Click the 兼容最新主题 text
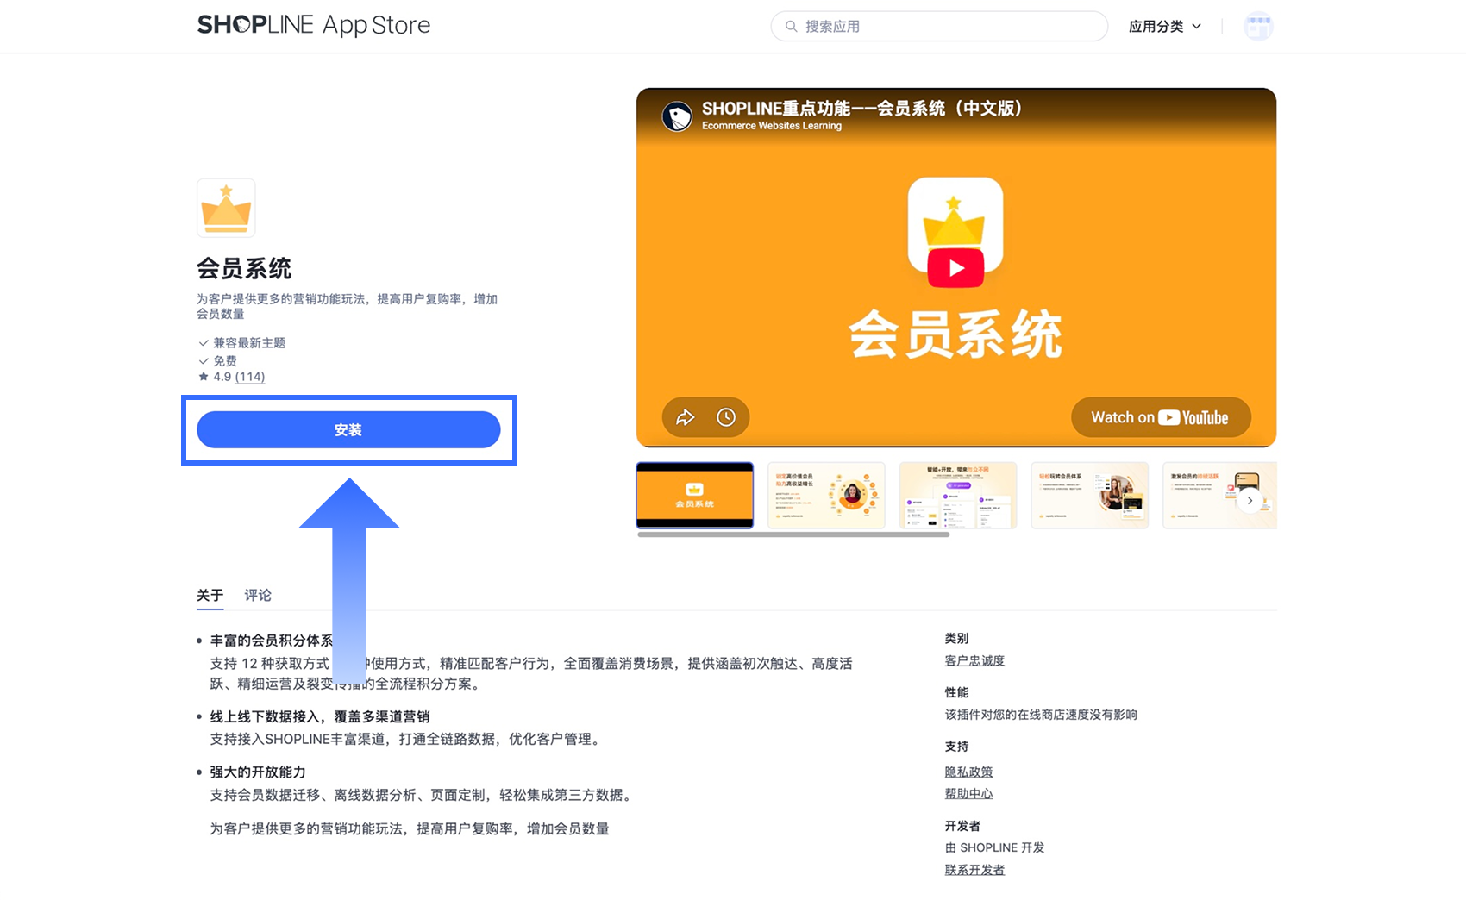Screen dimensions: 1466x900 click(249, 343)
